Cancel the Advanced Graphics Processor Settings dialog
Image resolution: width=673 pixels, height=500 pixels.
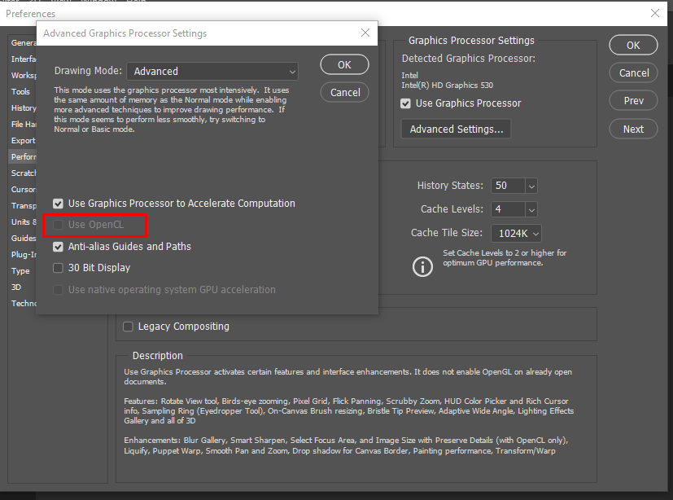coord(344,92)
